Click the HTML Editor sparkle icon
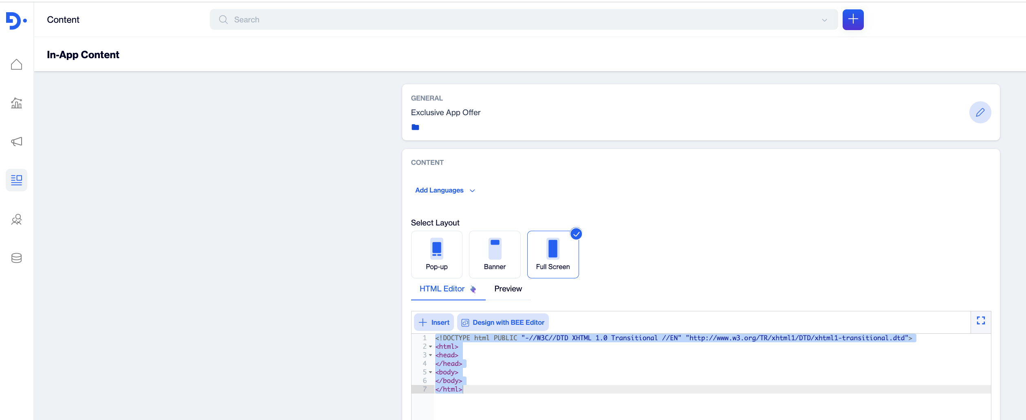The height and width of the screenshot is (420, 1026). (x=473, y=289)
